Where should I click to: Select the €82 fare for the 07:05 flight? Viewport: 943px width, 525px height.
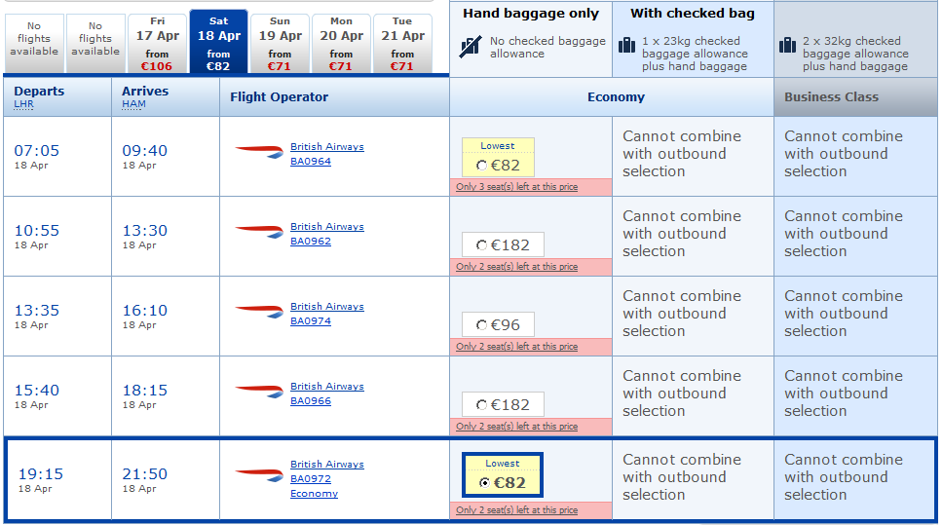[481, 166]
